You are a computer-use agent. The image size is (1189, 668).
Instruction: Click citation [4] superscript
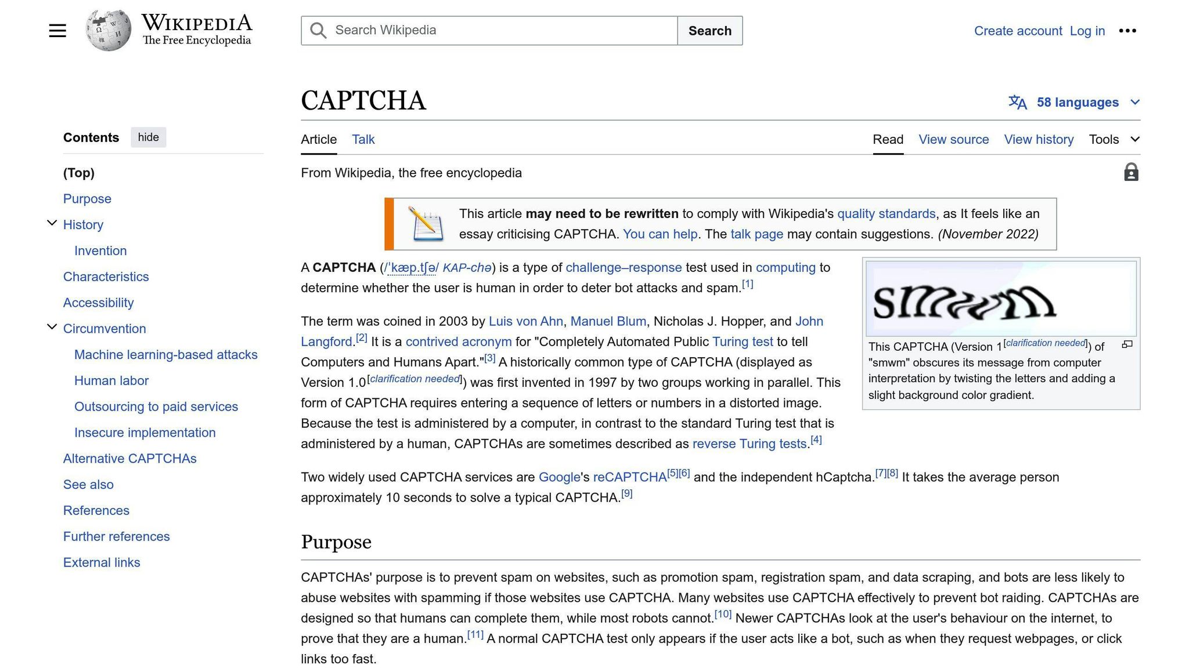[x=816, y=440]
